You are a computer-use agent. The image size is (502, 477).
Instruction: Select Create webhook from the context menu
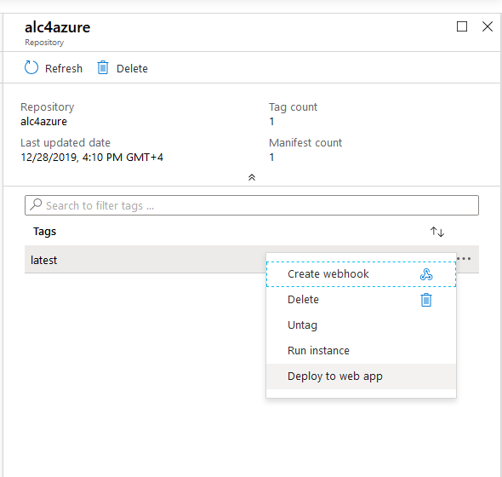pyautogui.click(x=361, y=274)
